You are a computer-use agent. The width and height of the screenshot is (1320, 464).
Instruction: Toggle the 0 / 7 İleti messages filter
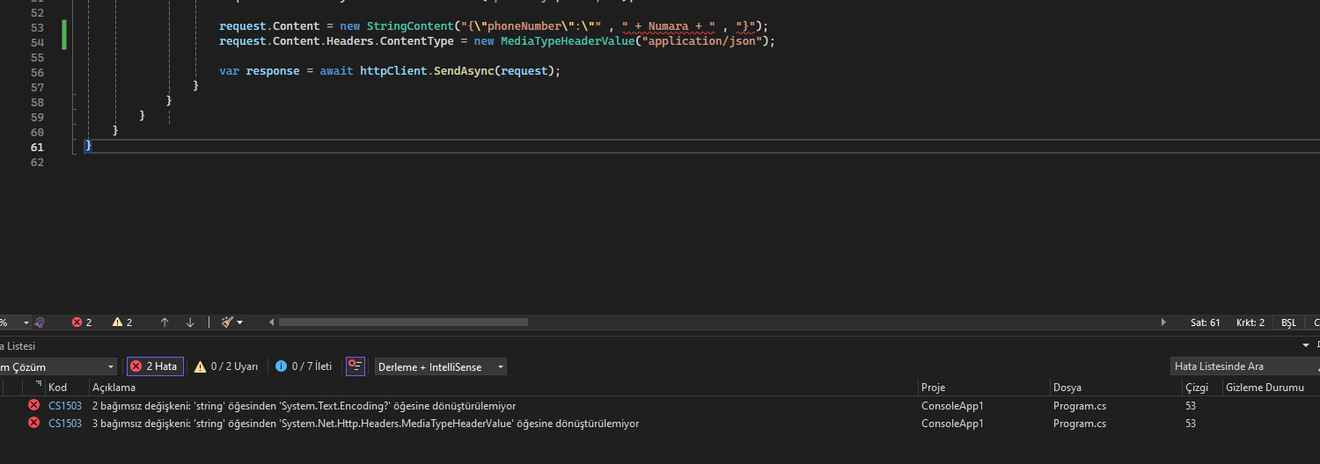[304, 366]
